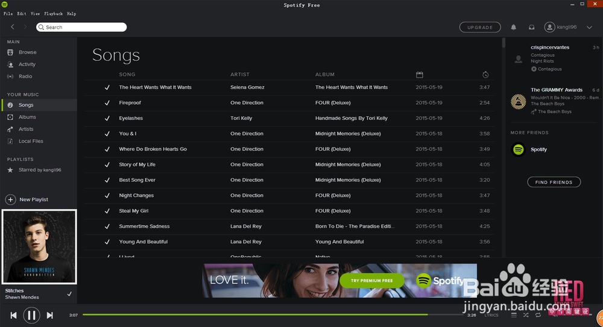This screenshot has width=603, height=327.
Task: Sort by the ARTIST column header
Action: tap(239, 75)
